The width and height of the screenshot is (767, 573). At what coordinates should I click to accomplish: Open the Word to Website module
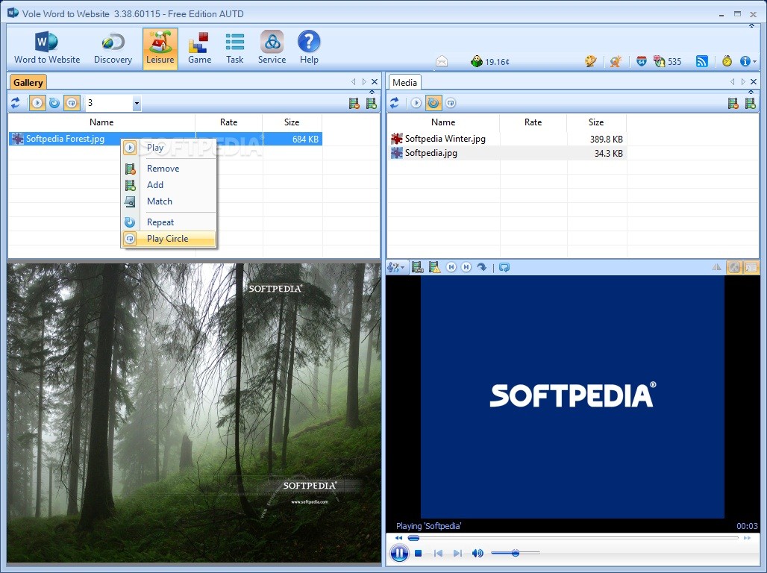[x=47, y=48]
